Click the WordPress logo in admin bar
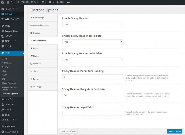The width and height of the screenshot is (185, 135). point(2,2)
